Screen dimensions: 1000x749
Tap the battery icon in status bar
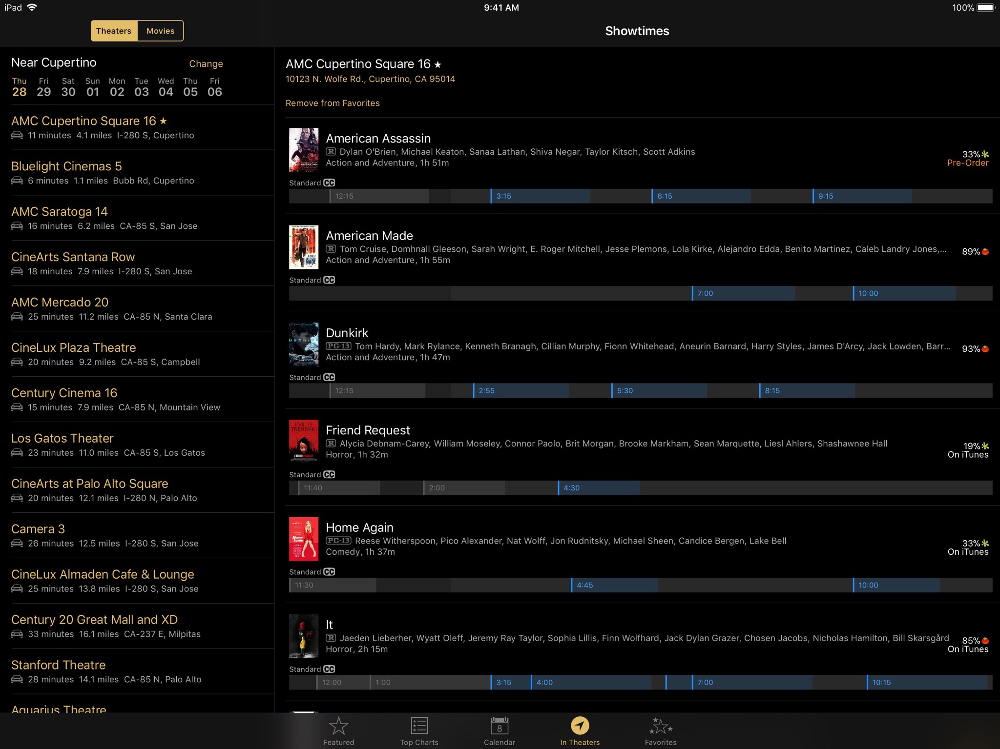pos(986,8)
